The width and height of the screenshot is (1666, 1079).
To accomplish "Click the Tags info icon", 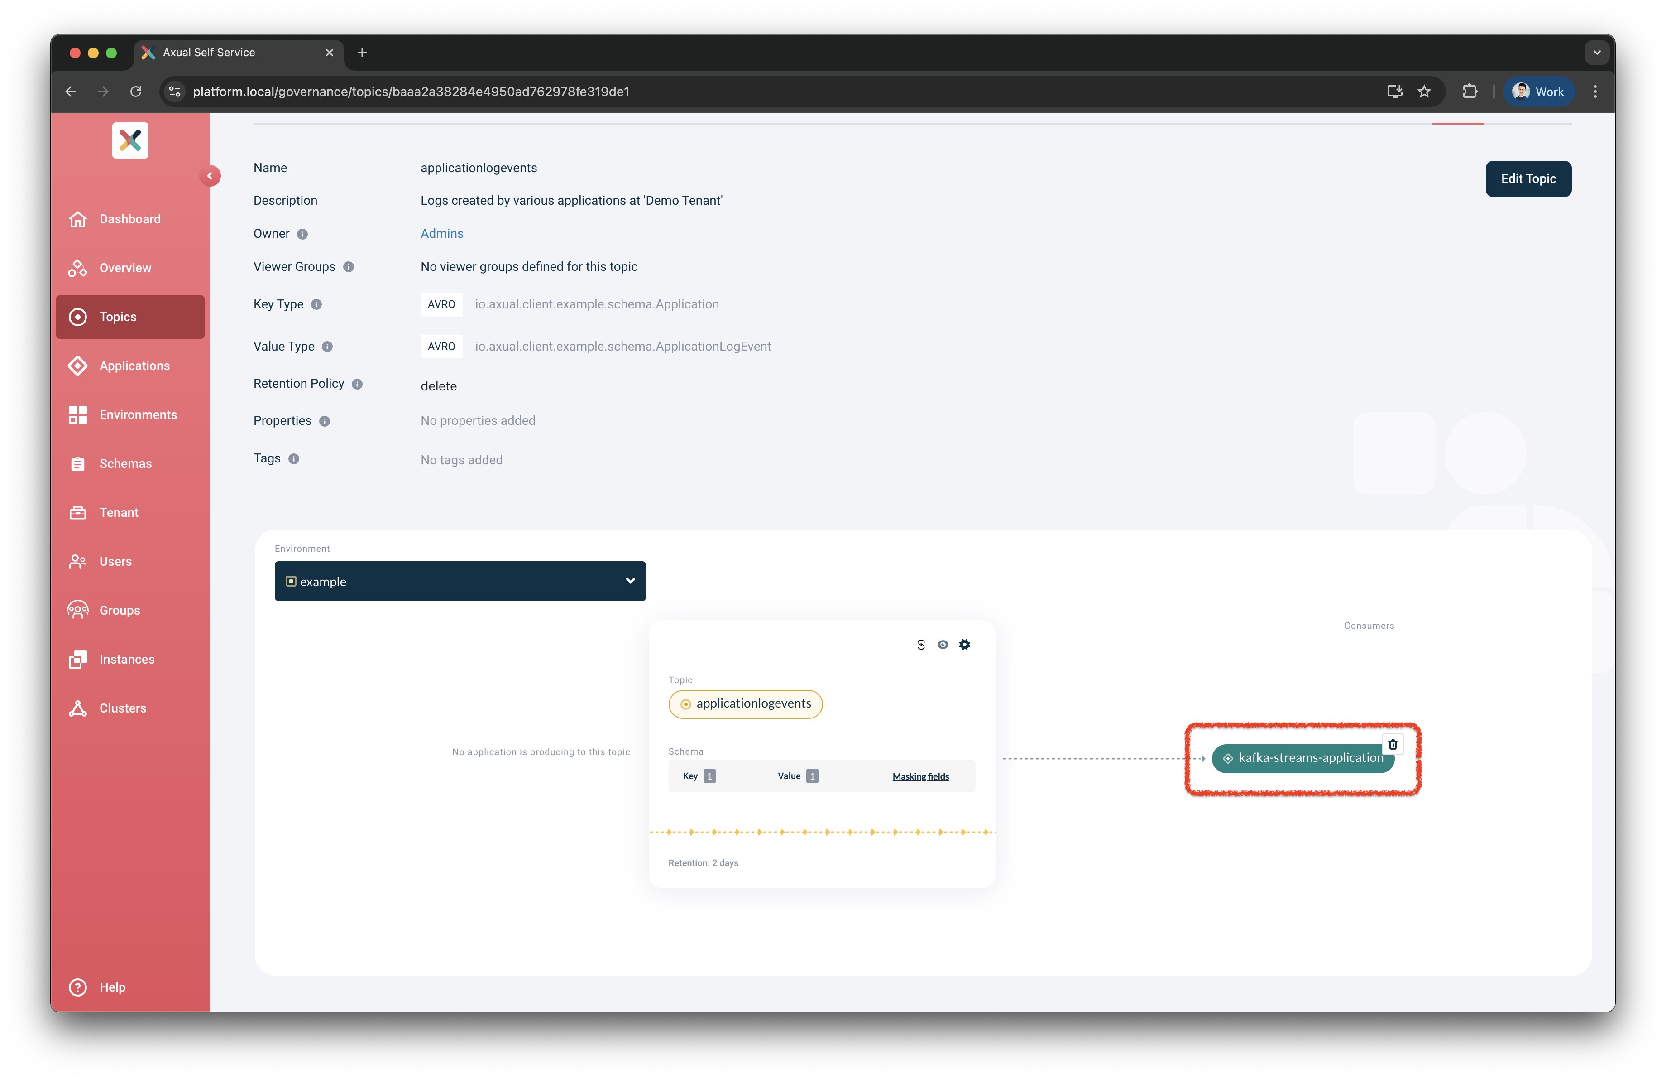I will tap(294, 458).
